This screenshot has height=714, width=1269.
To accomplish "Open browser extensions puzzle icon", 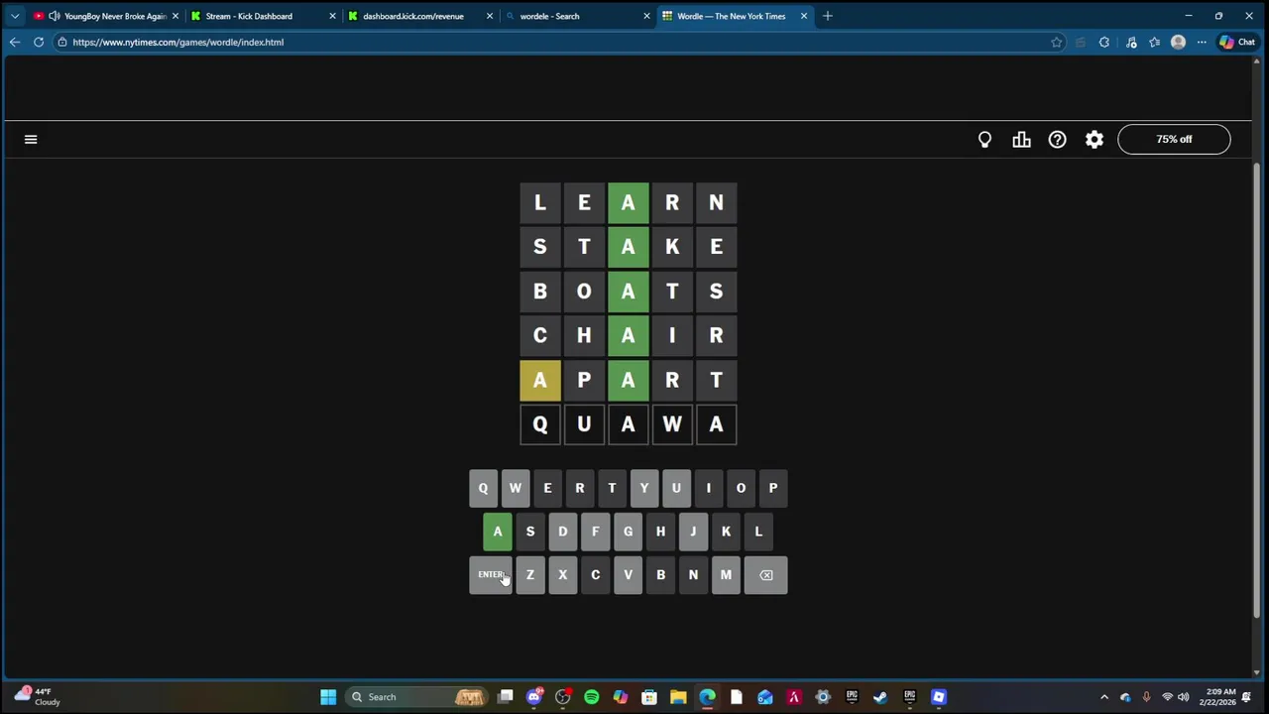I will coord(1104,43).
